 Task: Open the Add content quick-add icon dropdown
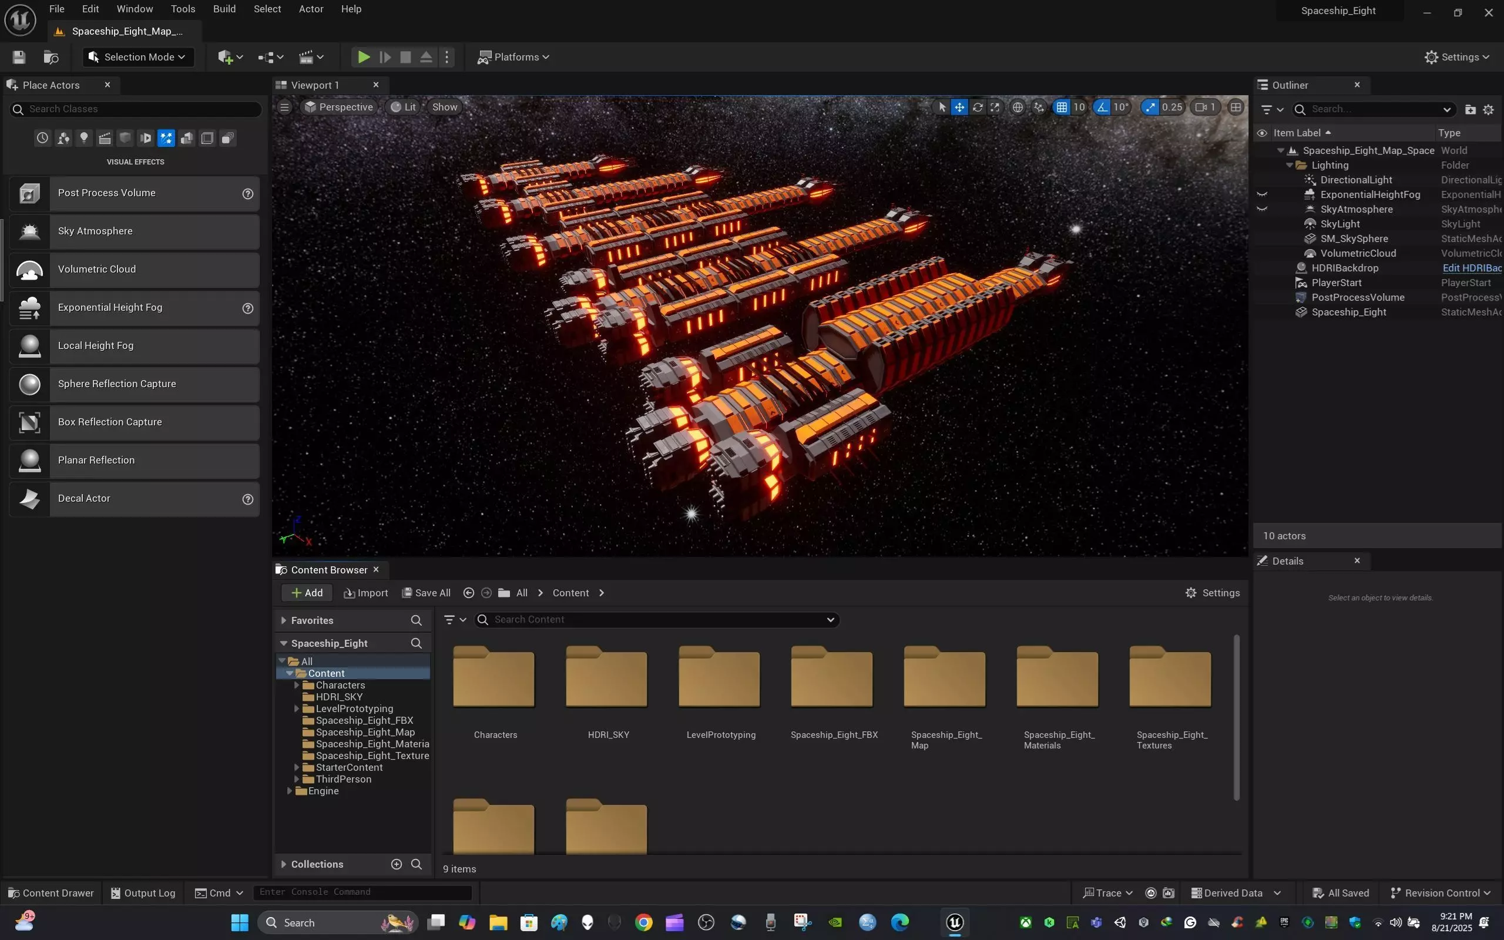[x=230, y=57]
